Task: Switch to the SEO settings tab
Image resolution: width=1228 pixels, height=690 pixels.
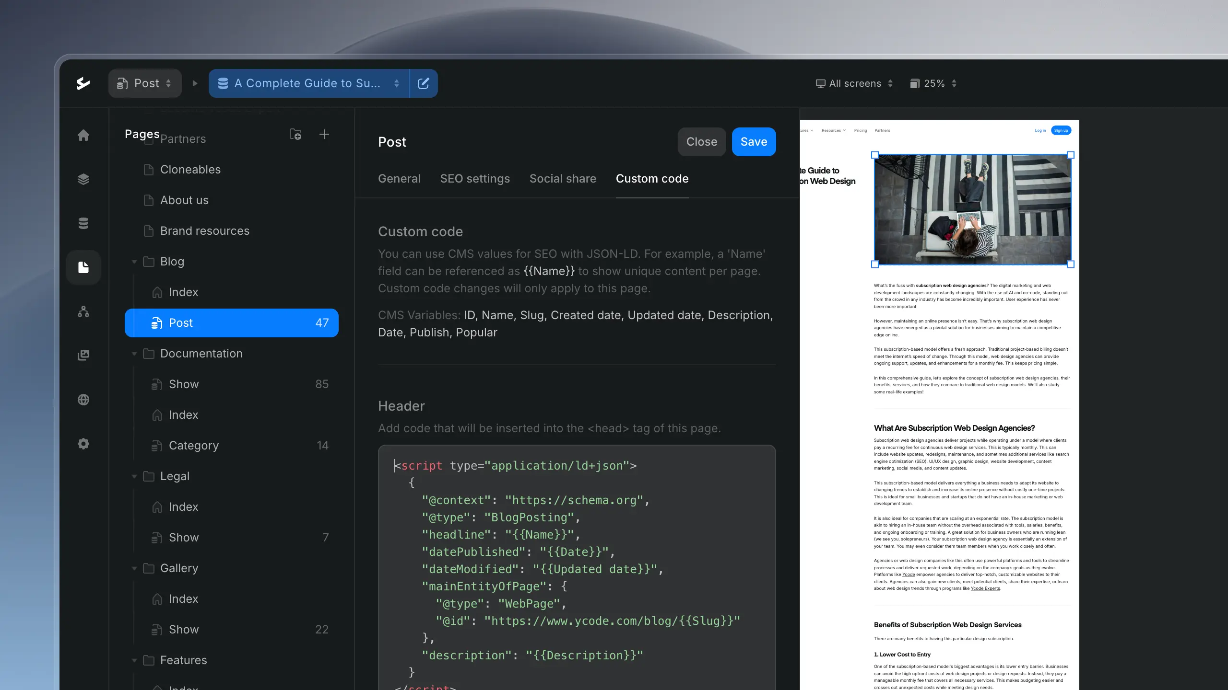Action: pos(475,179)
